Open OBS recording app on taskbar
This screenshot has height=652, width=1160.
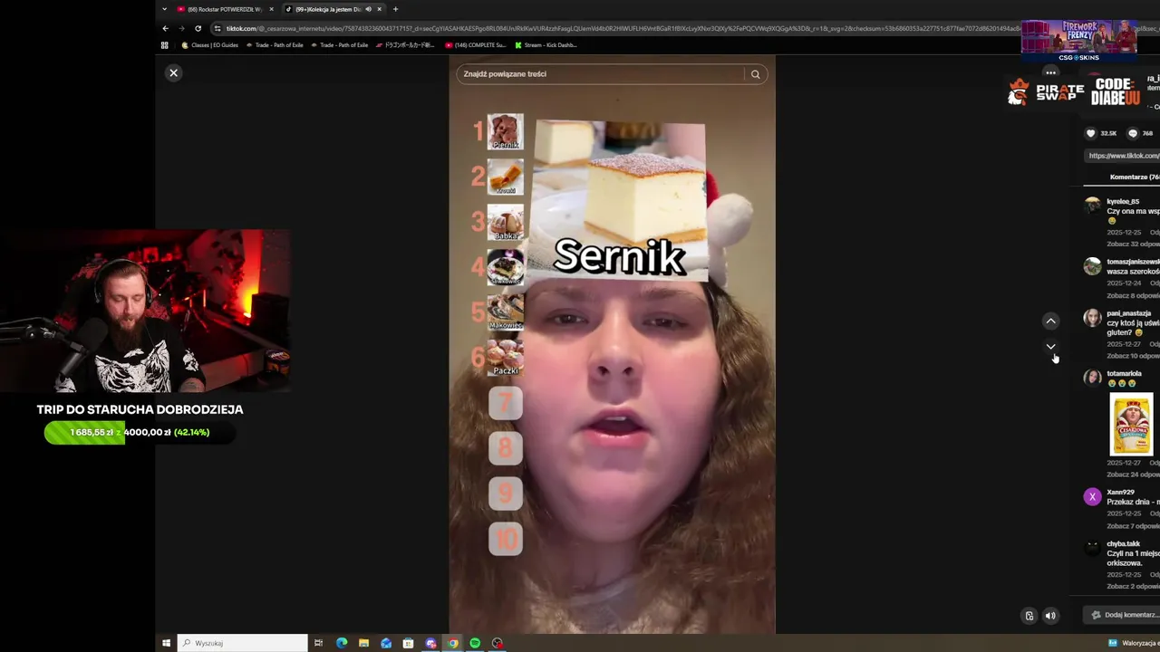pyautogui.click(x=497, y=643)
